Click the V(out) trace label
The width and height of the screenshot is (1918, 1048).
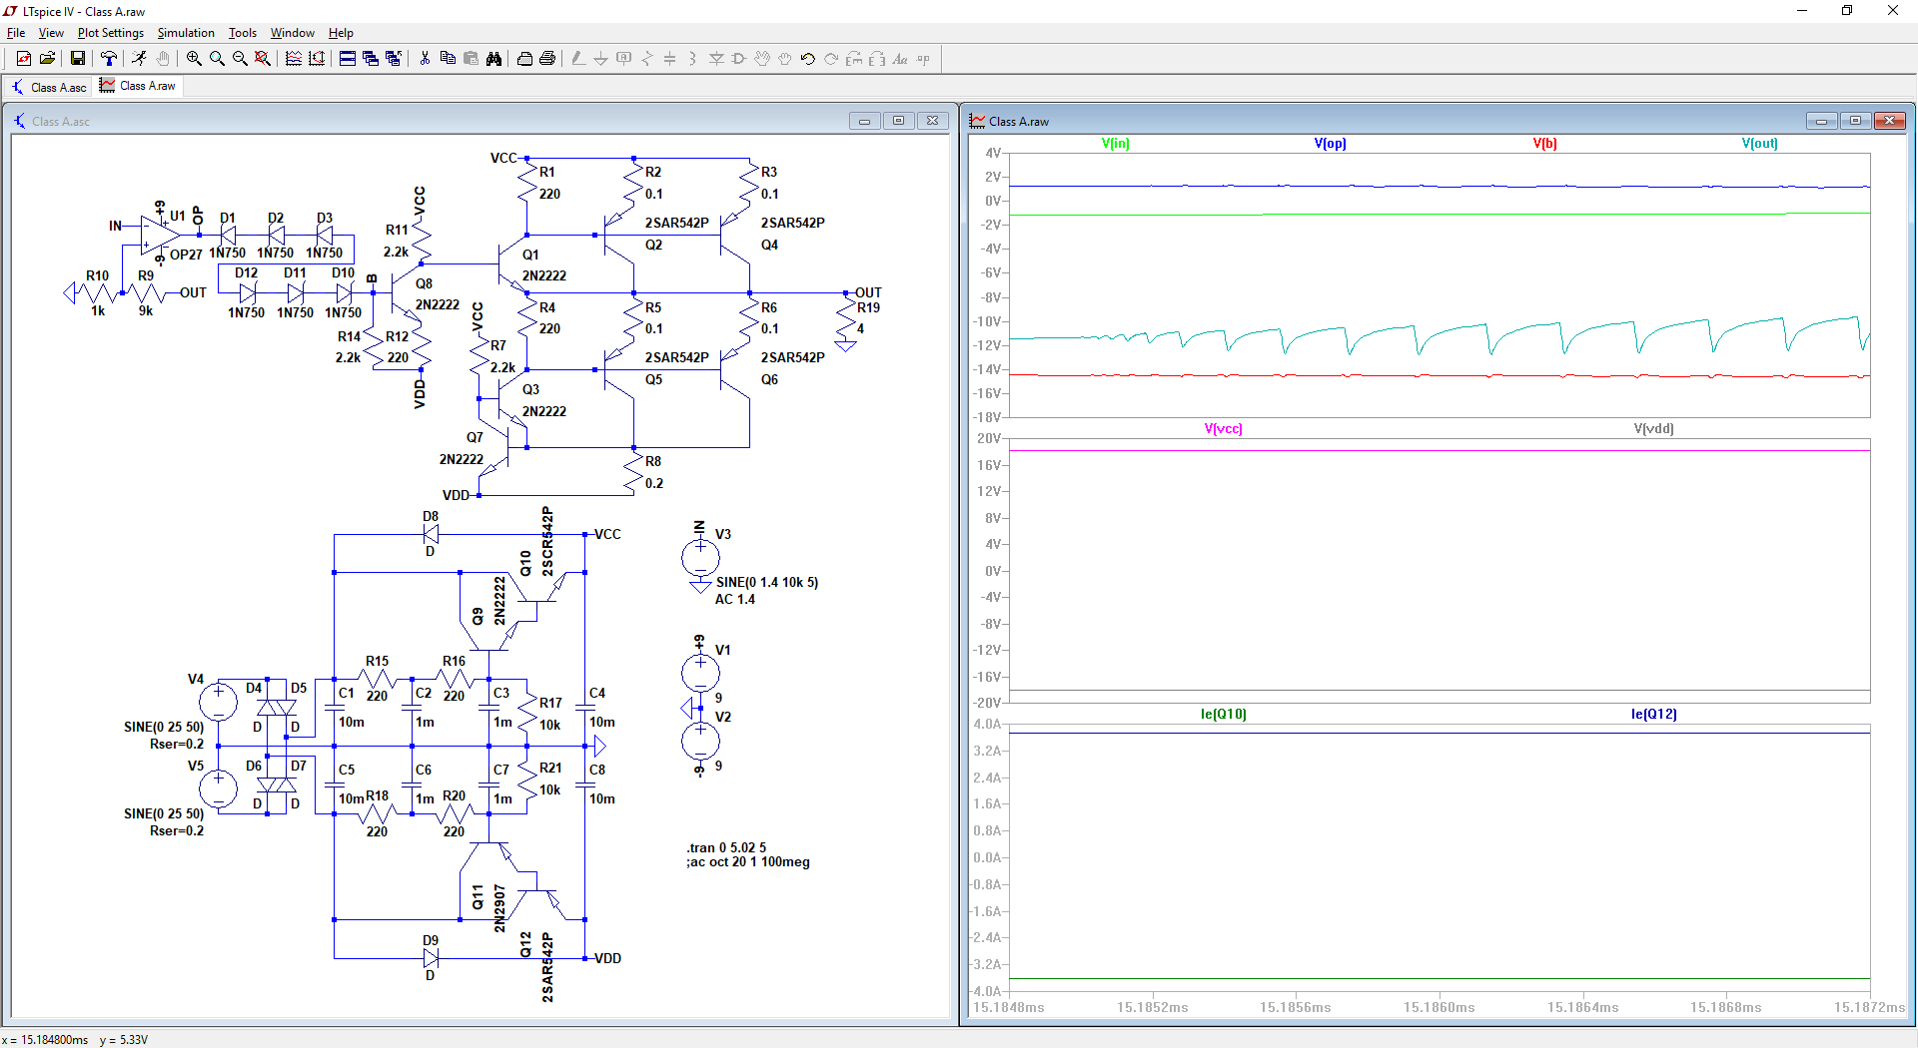click(x=1759, y=144)
